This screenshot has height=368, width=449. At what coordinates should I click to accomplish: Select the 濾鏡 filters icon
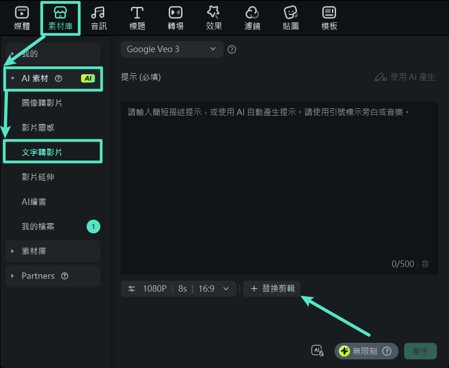[252, 17]
